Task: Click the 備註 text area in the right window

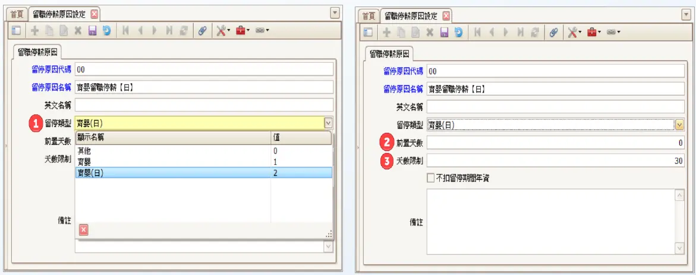Action: [x=550, y=221]
